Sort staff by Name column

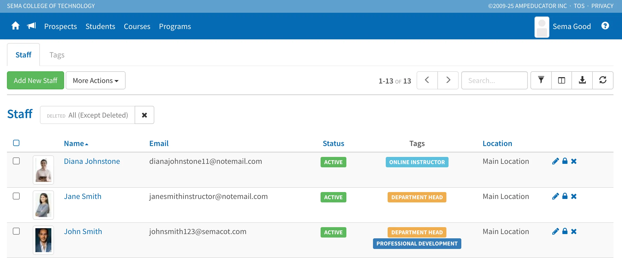pos(76,143)
